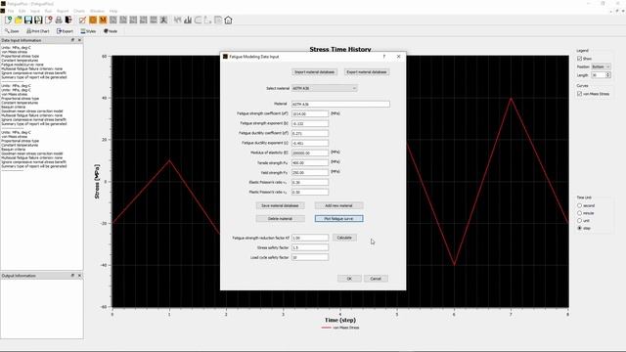Open the legend Position dropdown
This screenshot has width=626, height=352.
(601, 66)
